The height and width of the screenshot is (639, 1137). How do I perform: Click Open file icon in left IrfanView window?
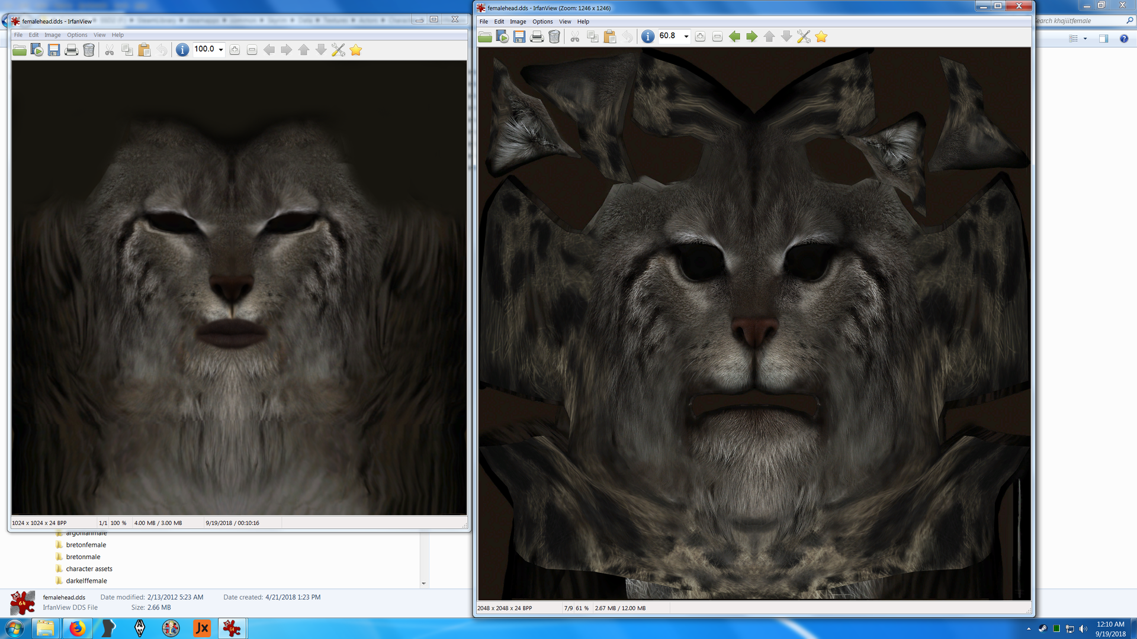20,50
